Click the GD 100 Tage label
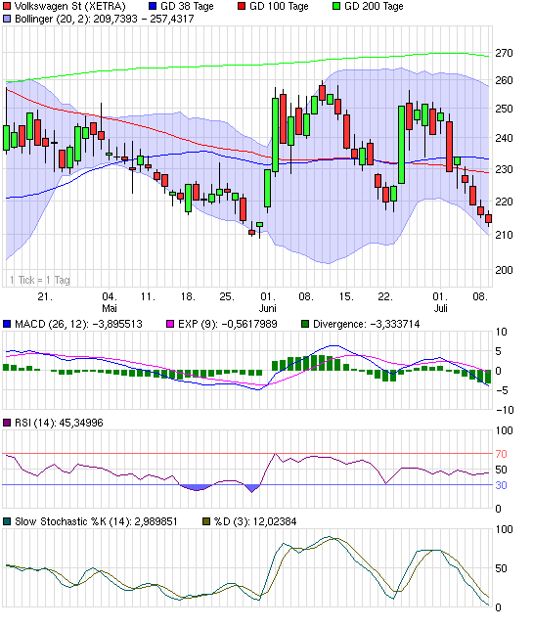533x628 pixels. pos(279,7)
